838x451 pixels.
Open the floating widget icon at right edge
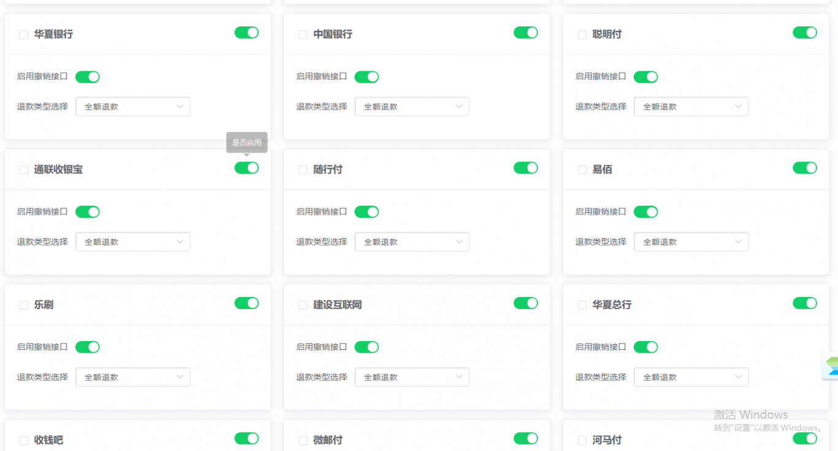tap(830, 366)
